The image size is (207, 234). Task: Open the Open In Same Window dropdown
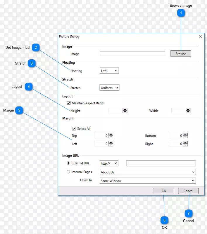(x=148, y=181)
